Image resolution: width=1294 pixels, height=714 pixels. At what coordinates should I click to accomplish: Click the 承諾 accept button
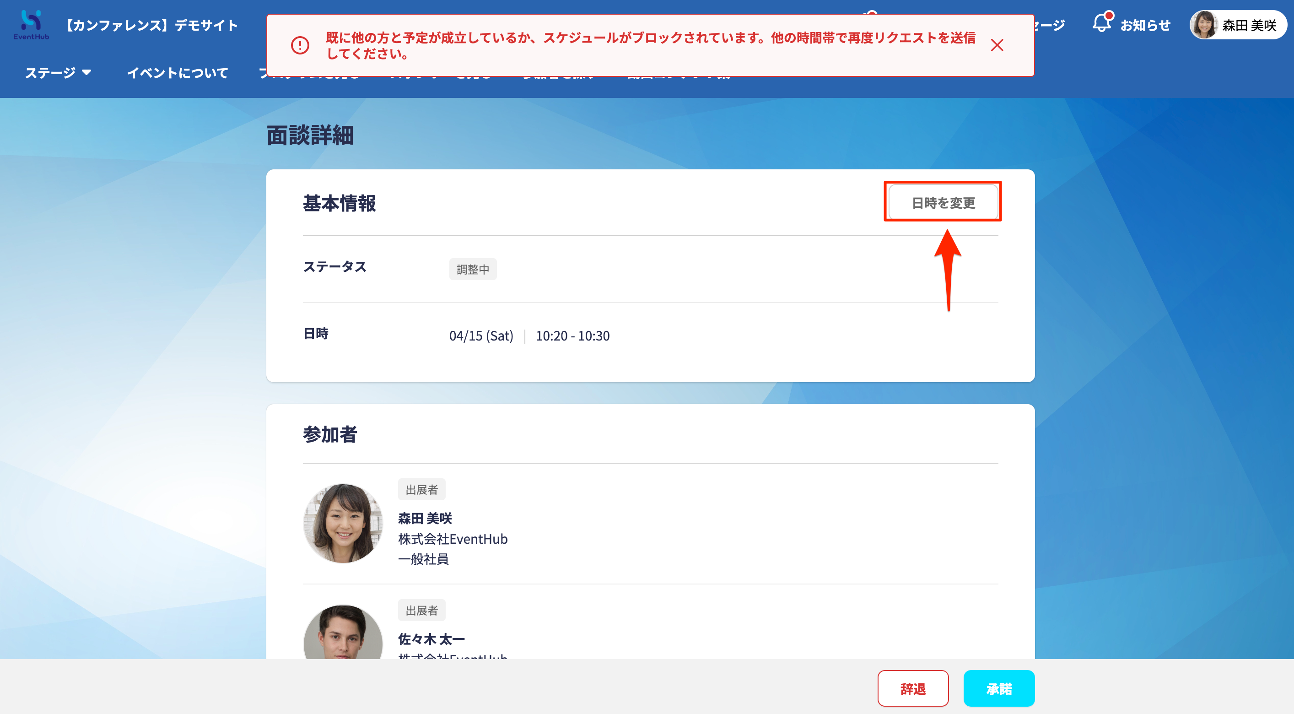998,688
